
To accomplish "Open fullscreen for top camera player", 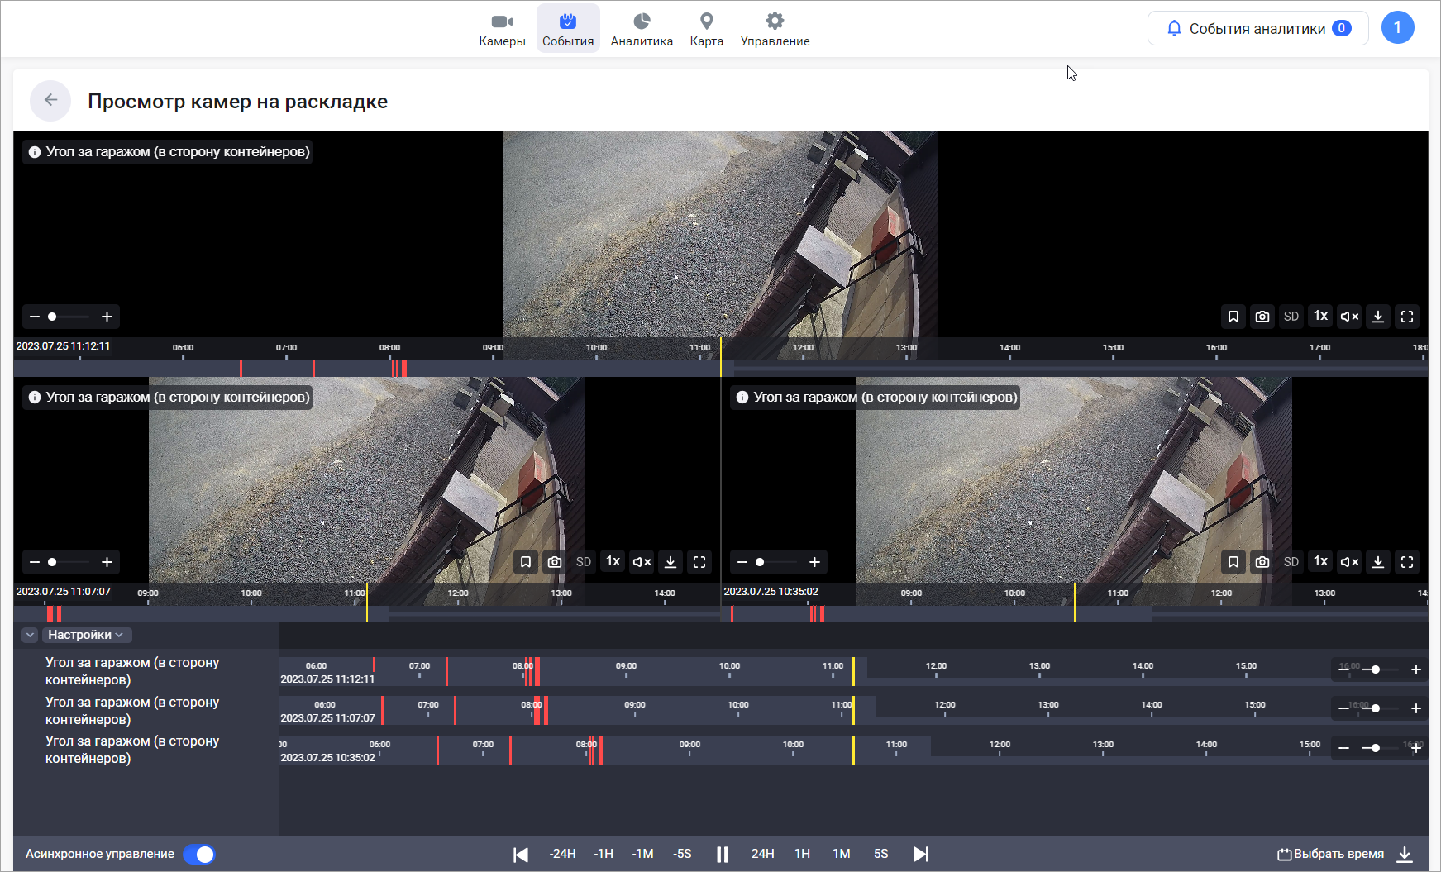I will click(1406, 317).
